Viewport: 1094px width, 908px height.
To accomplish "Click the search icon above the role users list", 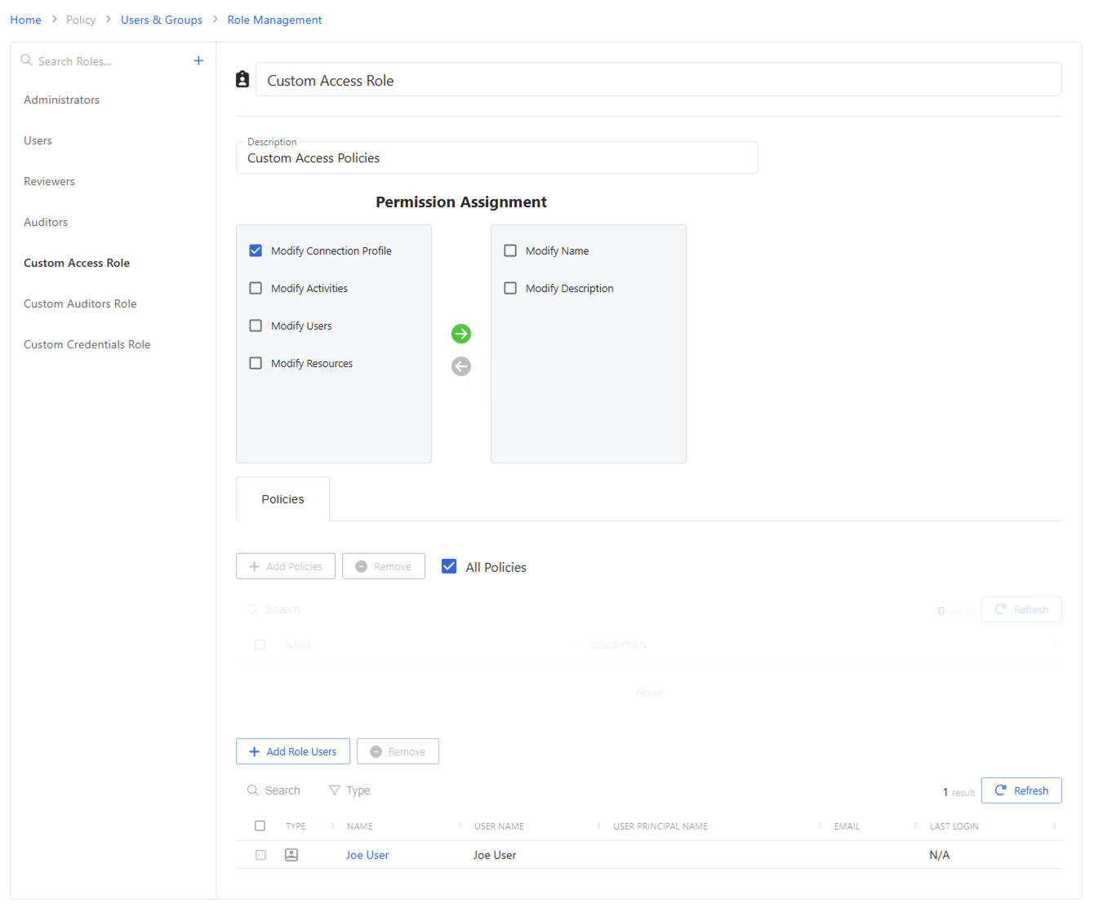I will [x=253, y=790].
